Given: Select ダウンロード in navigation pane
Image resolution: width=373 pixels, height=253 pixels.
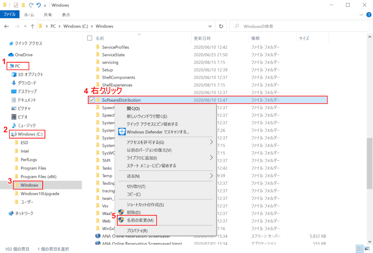Looking at the screenshot, I should pos(24,83).
